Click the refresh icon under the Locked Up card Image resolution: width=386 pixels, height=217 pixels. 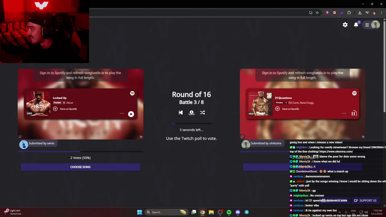coord(20,137)
